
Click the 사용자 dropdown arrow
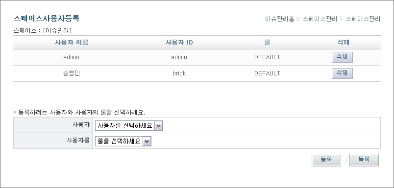pos(158,126)
